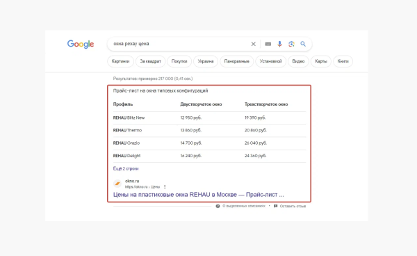Click the "REHAU Delight" row label

(126, 156)
